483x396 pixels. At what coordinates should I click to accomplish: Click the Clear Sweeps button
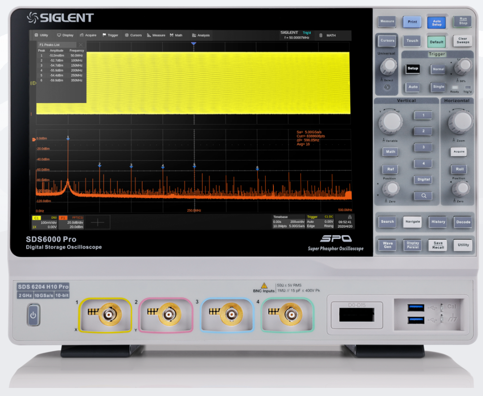tap(463, 41)
